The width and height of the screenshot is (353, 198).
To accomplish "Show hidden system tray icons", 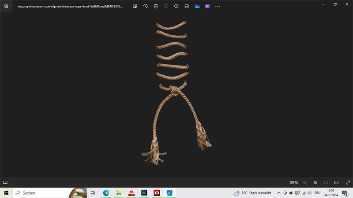I will pyautogui.click(x=278, y=193).
